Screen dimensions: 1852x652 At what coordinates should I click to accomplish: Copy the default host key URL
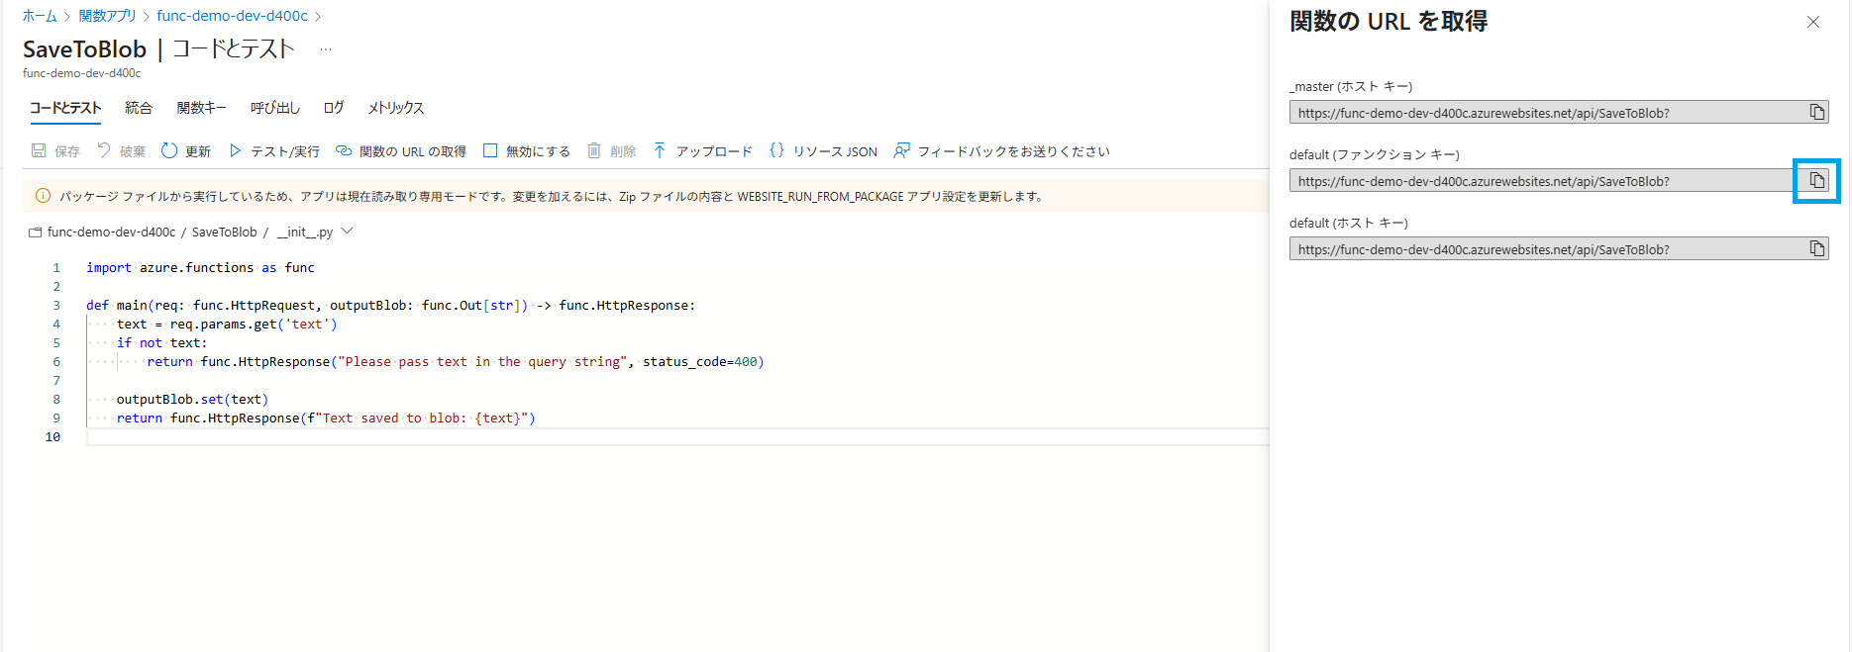pyautogui.click(x=1816, y=248)
